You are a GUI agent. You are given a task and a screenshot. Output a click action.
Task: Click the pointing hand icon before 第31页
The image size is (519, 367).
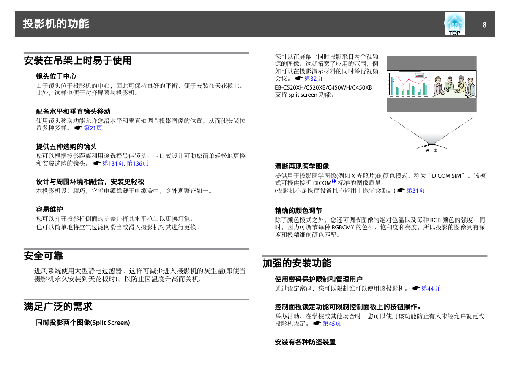coord(401,190)
